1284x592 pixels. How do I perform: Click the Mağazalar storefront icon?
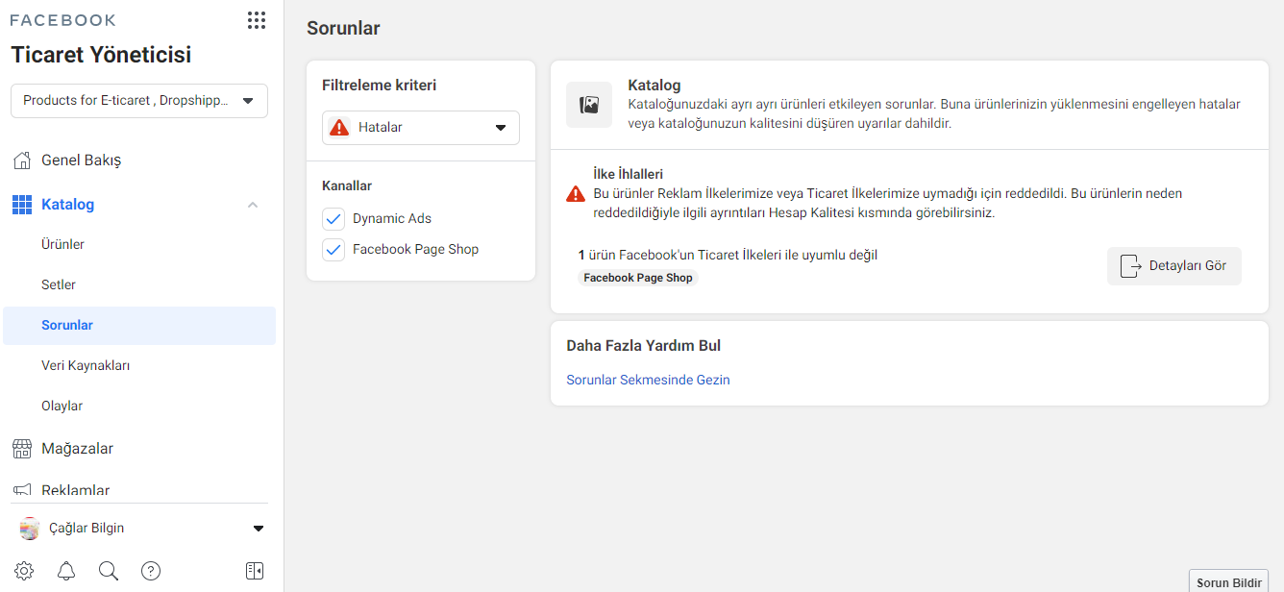(22, 448)
